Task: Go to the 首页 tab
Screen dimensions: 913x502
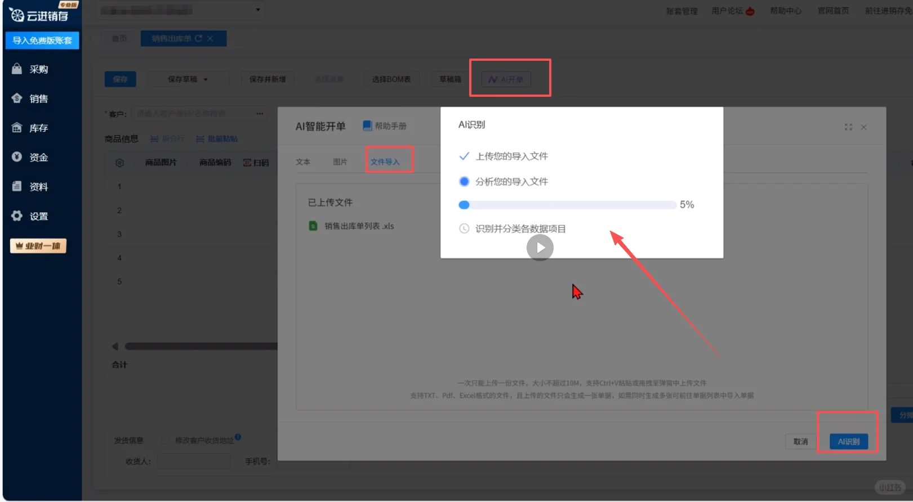Action: coord(119,38)
